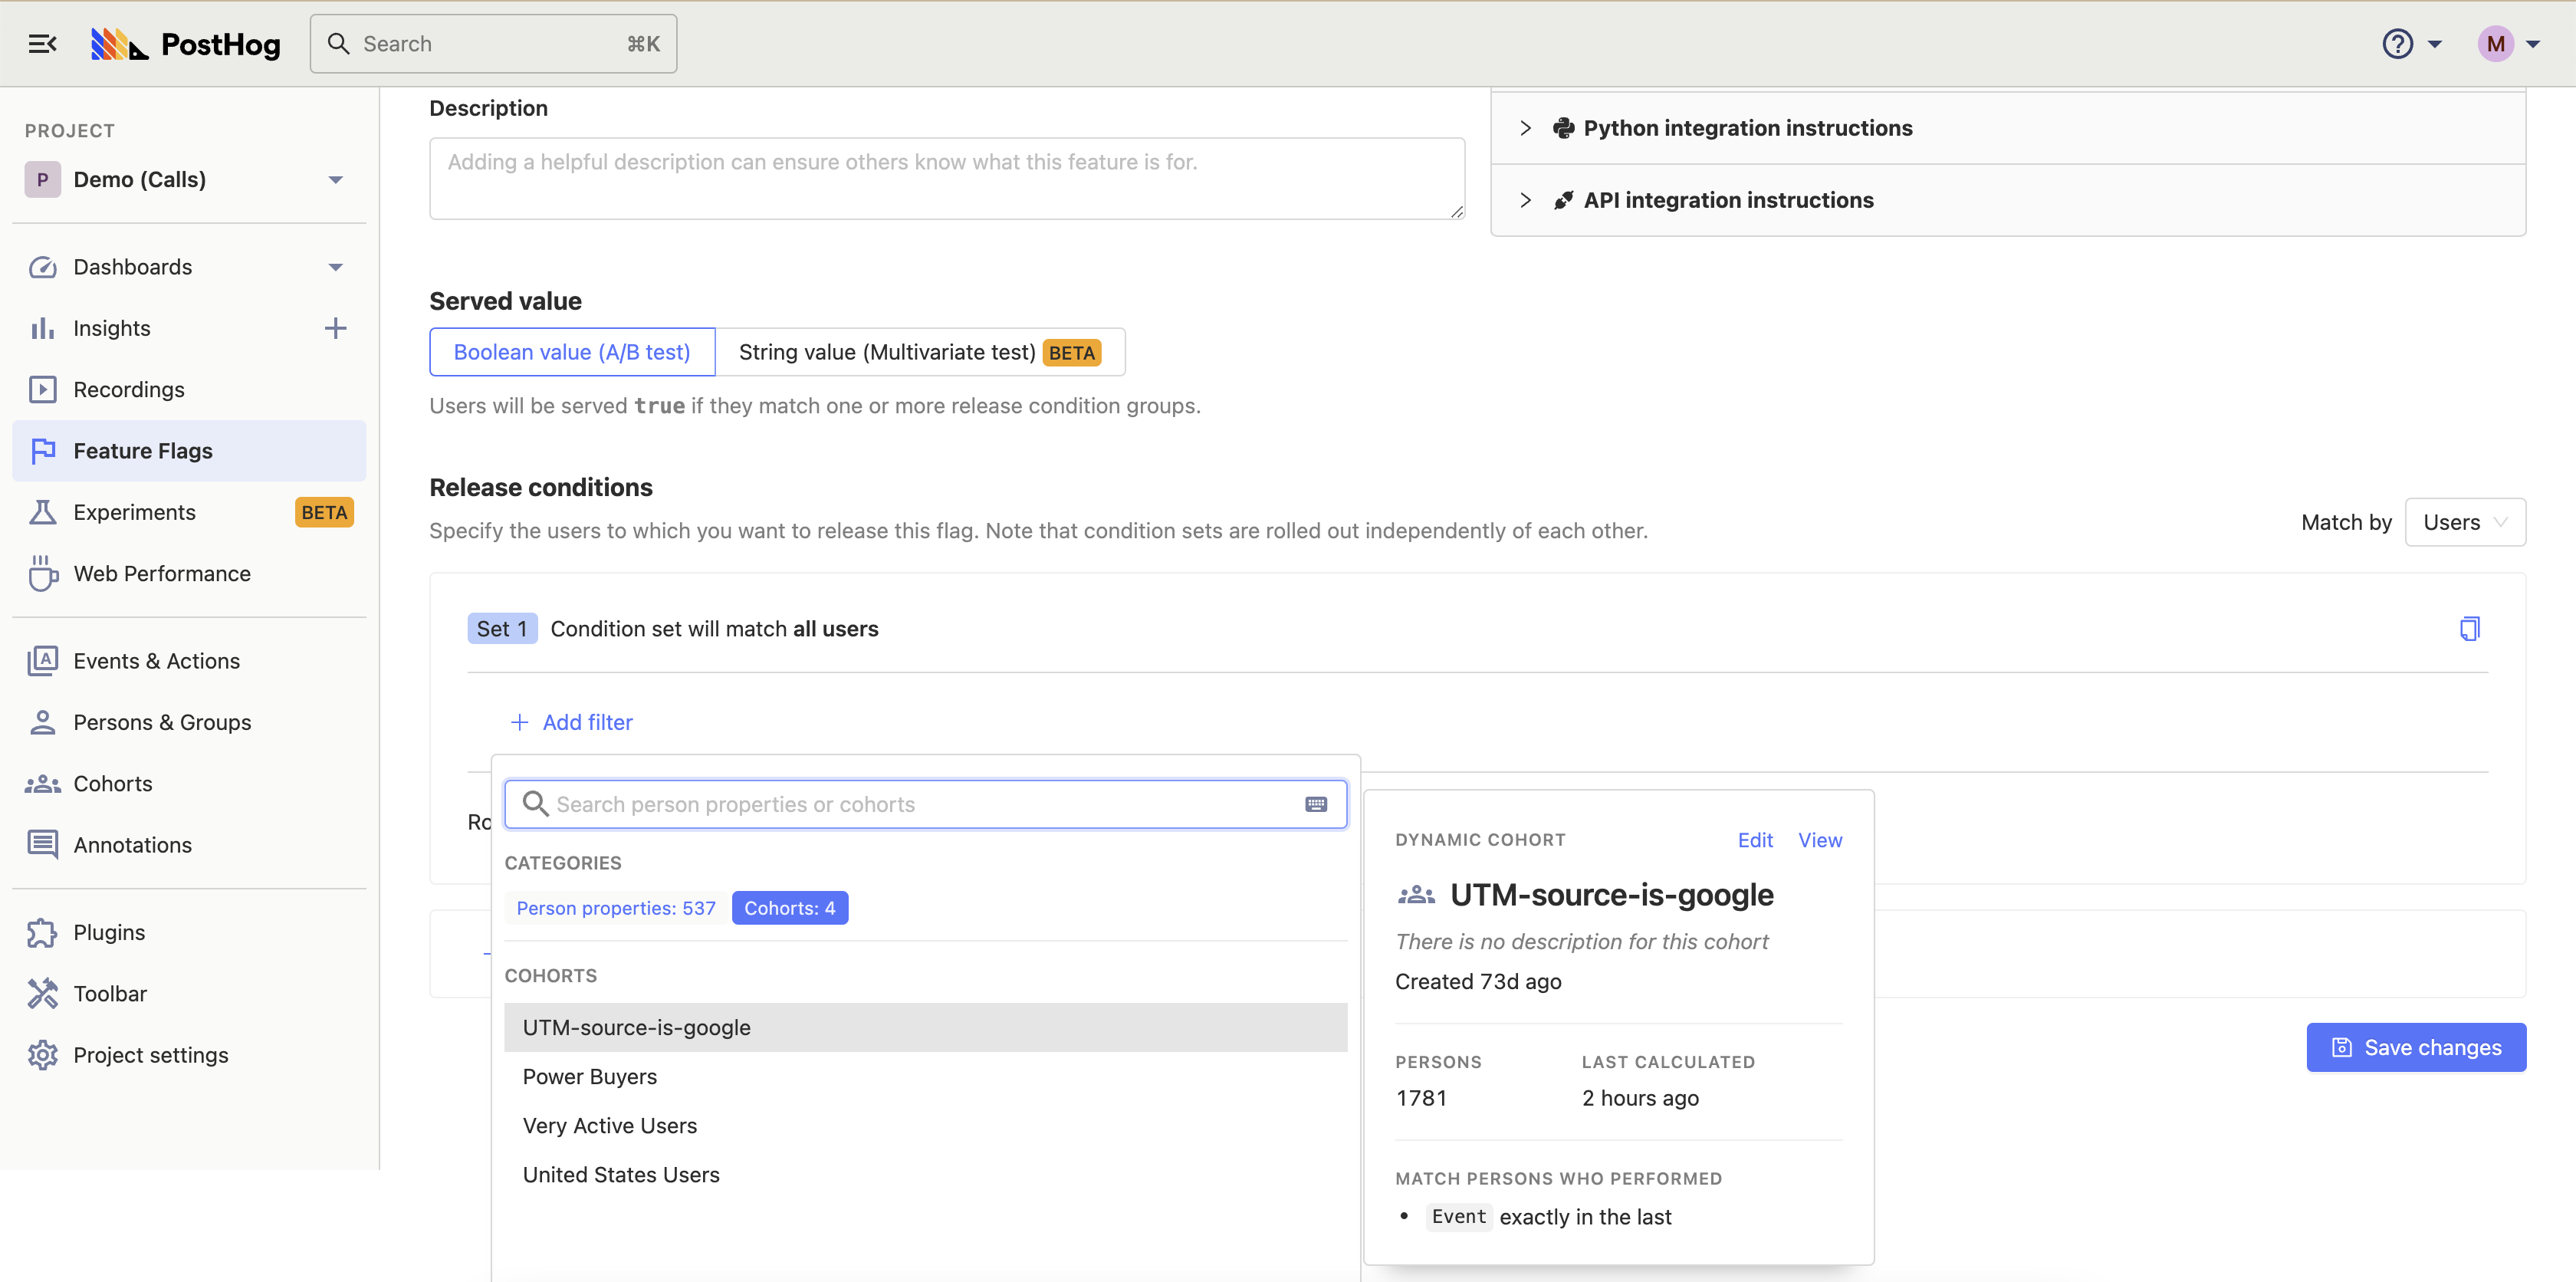Viewport: 2576px width, 1282px height.
Task: Click the Recordings sidebar icon
Action: click(44, 388)
